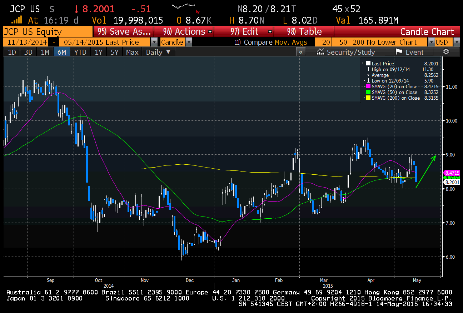463x313 pixels.
Task: Click the Security/Study chart icon
Action: pyautogui.click(x=320, y=52)
